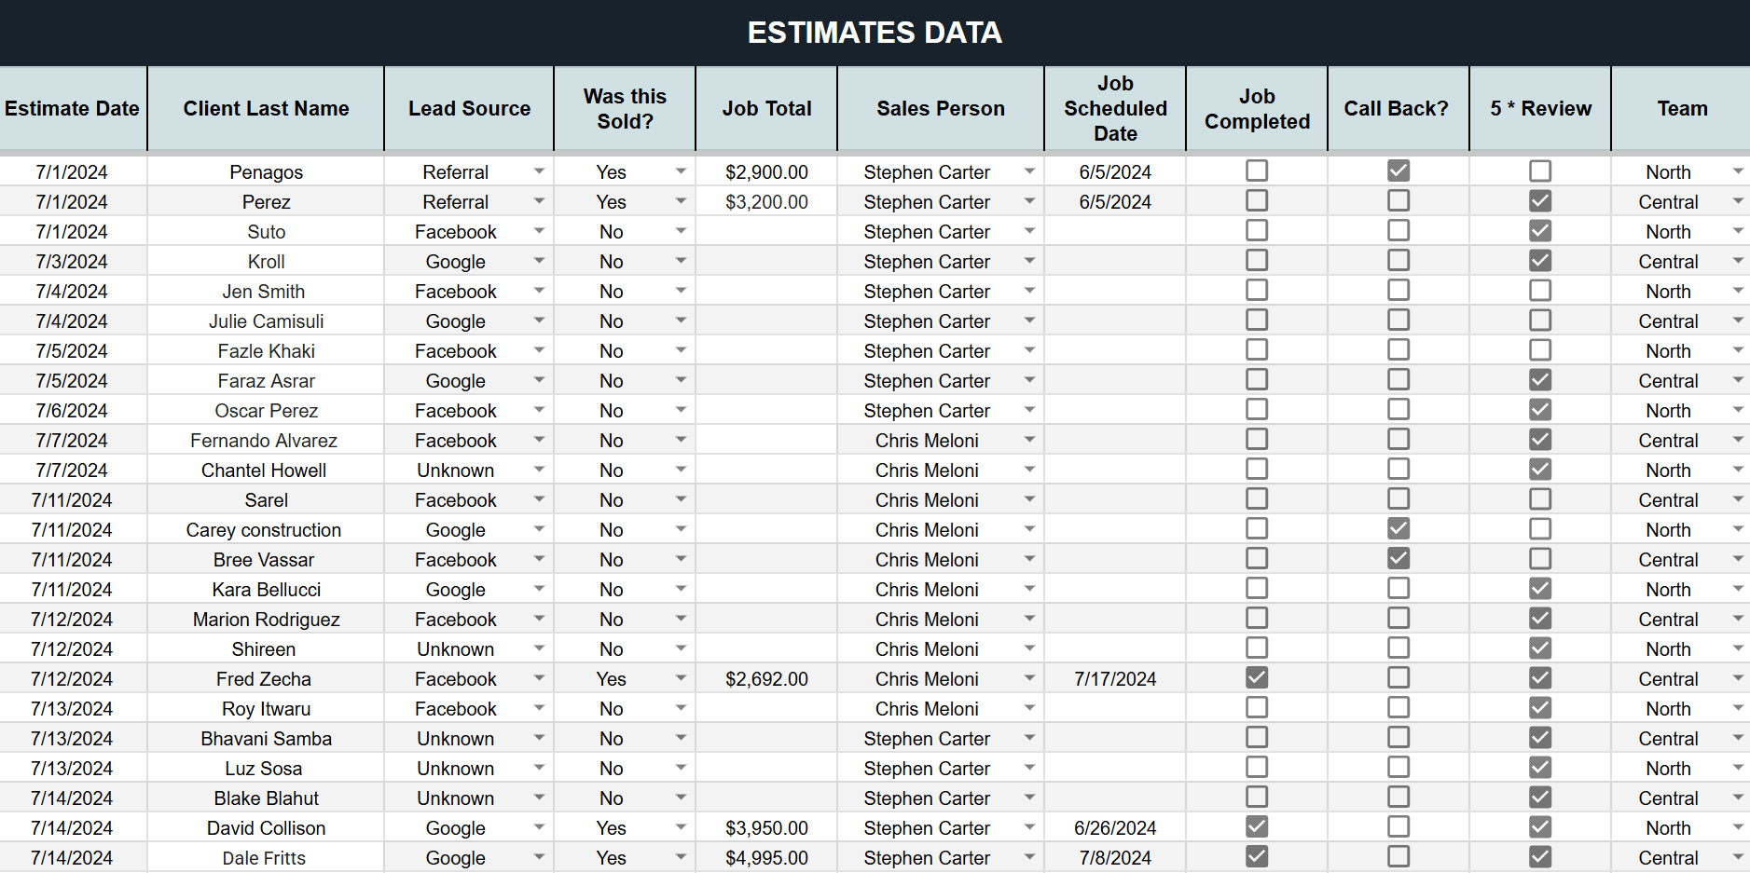Toggle Call Back checkbox for Bree Vassar

[x=1399, y=558]
